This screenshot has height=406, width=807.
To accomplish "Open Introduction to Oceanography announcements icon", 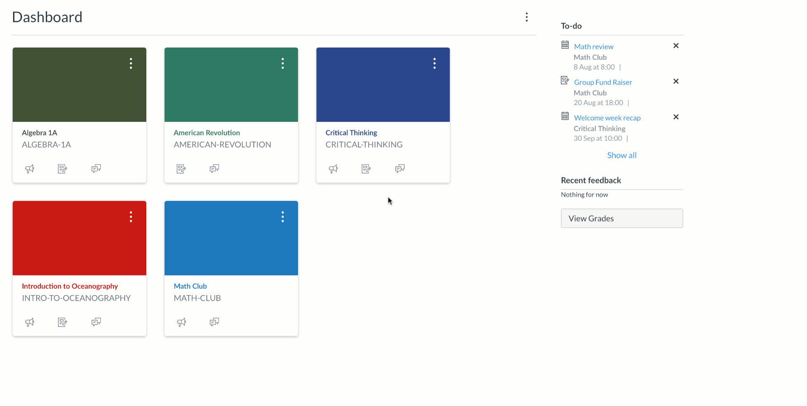I will 30,322.
